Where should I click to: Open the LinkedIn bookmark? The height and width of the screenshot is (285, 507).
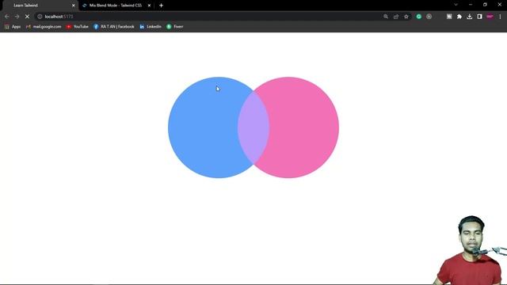(151, 27)
